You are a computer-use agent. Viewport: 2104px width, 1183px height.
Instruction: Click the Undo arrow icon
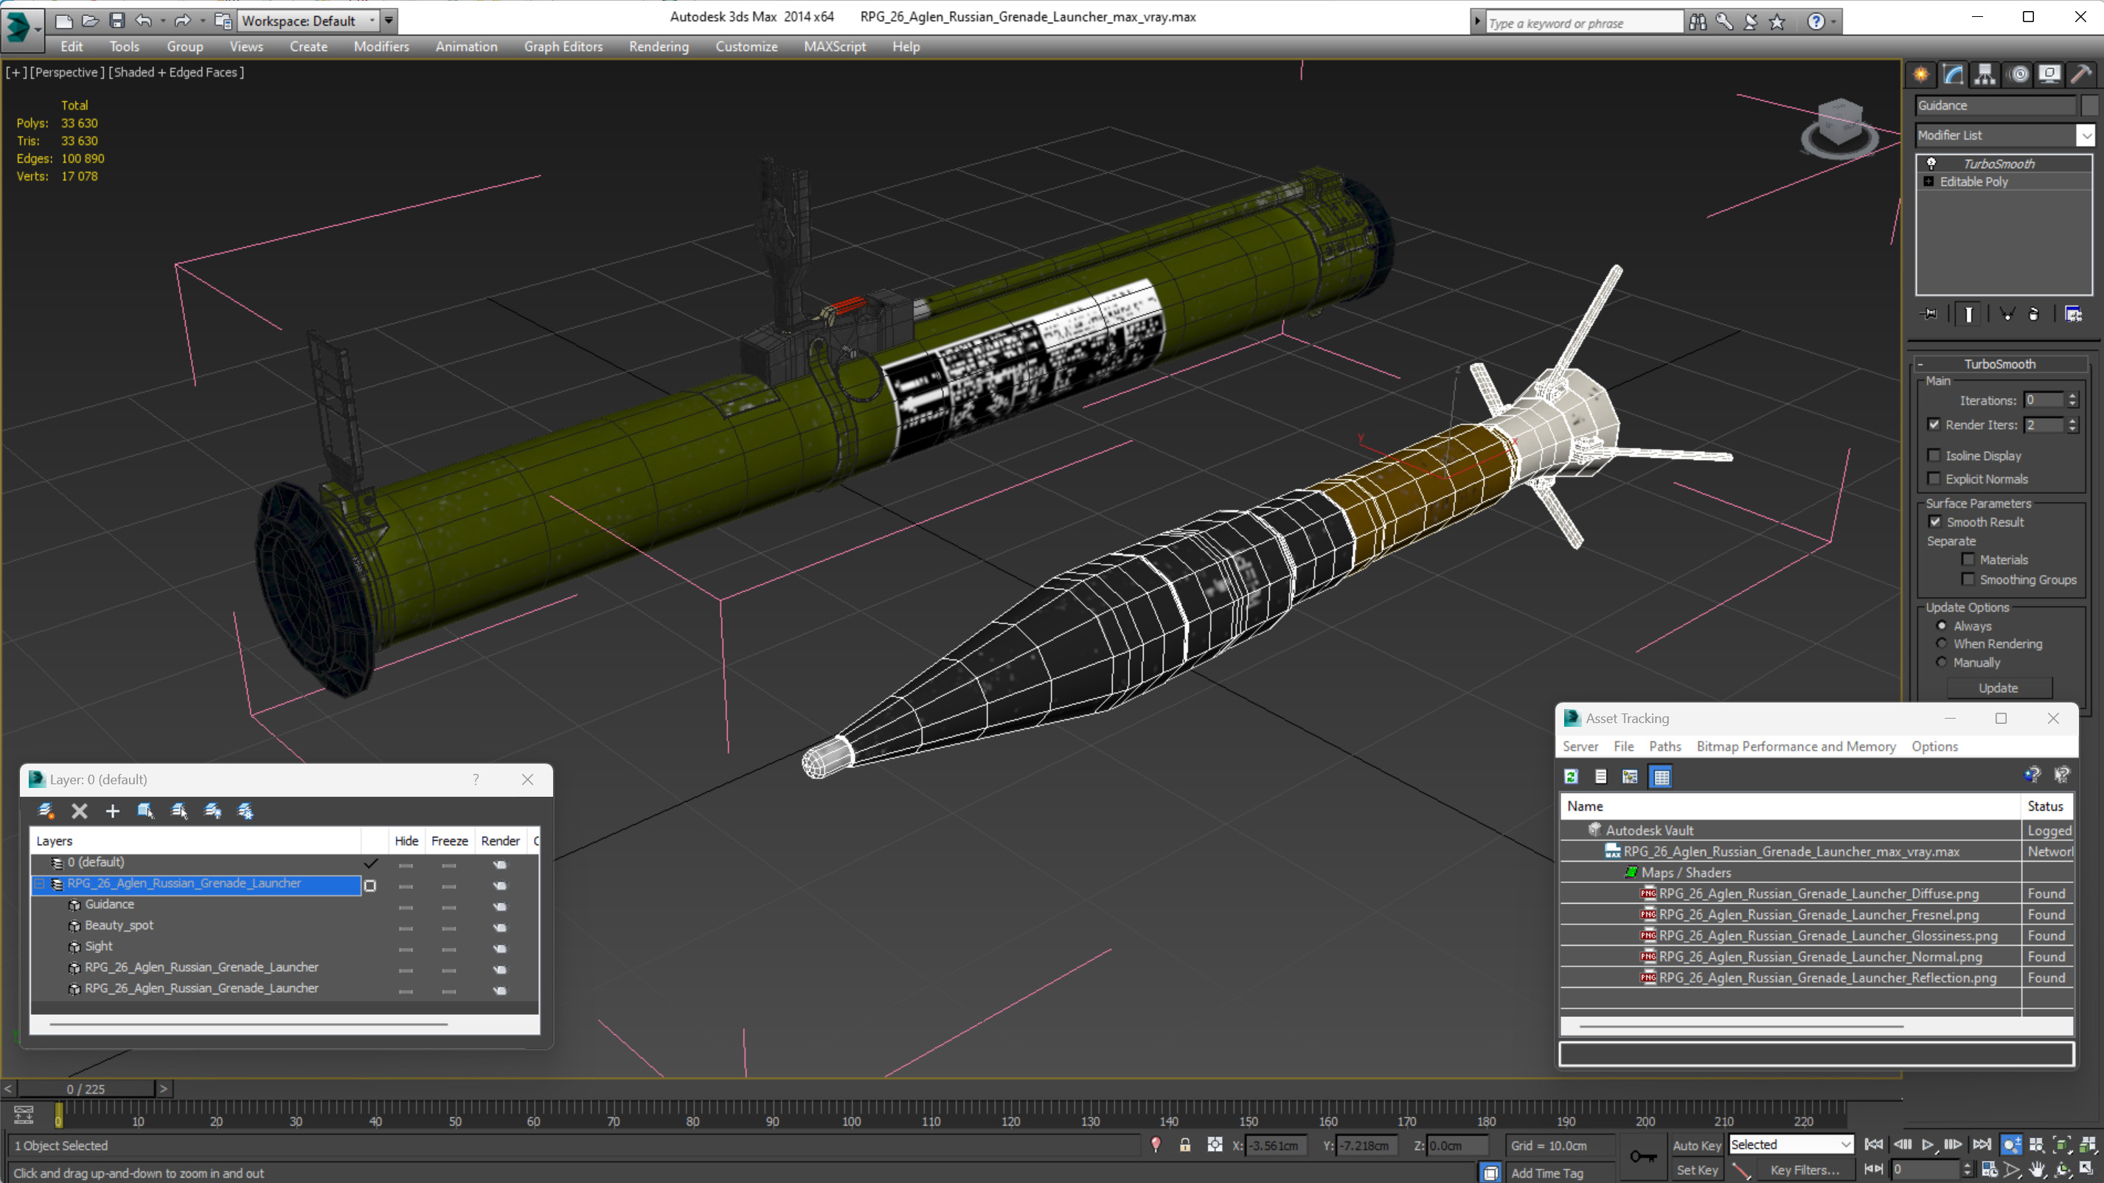click(x=144, y=21)
